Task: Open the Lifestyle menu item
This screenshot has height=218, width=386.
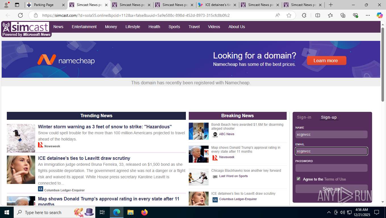Action: click(133, 27)
